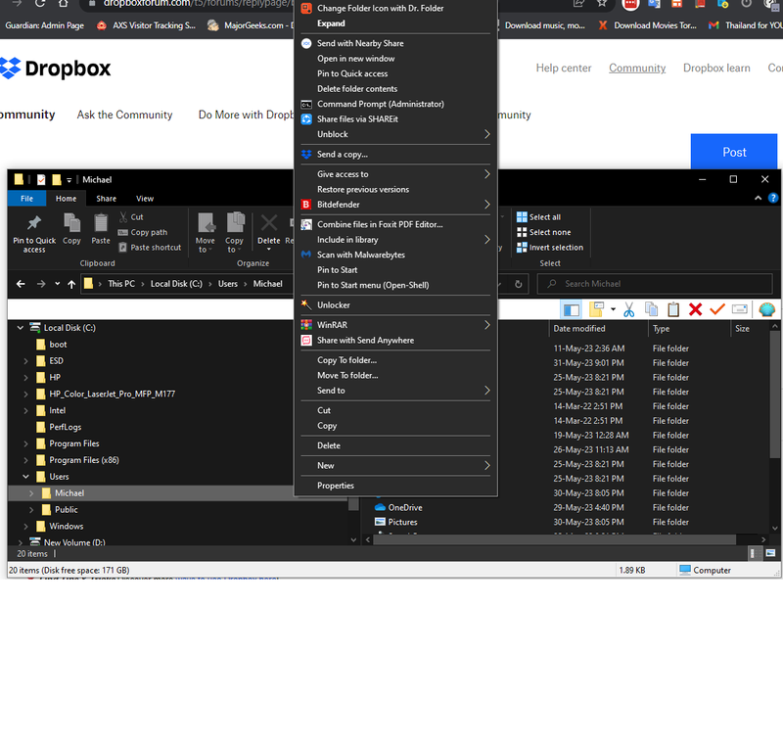This screenshot has width=783, height=744.
Task: Open Folder Options icon in Classic Explorer toolbar
Action: [x=596, y=309]
